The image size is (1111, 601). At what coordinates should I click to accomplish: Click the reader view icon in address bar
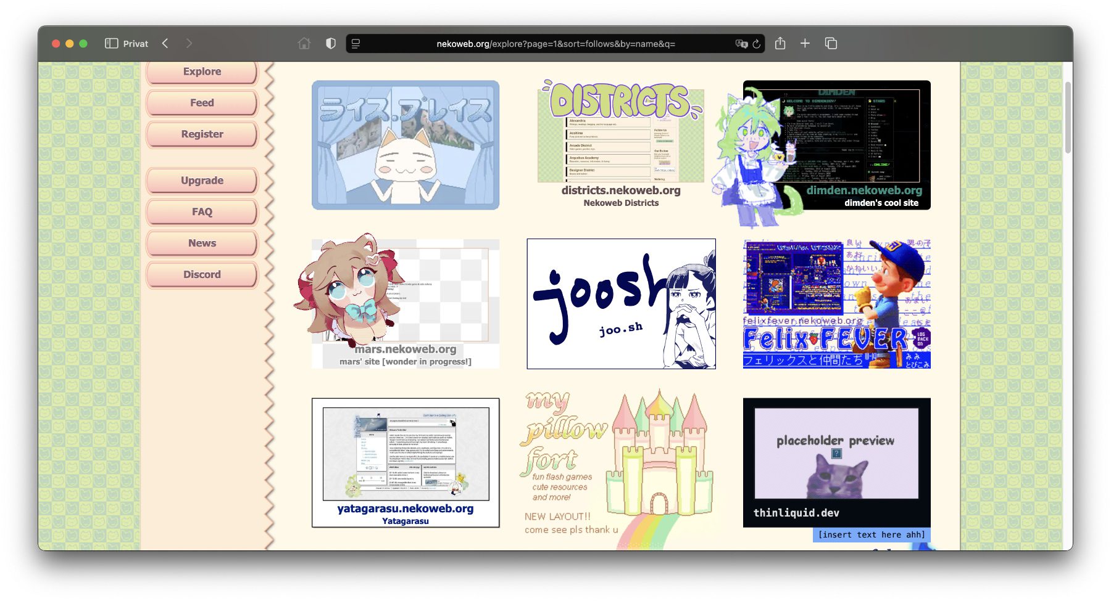tap(356, 44)
